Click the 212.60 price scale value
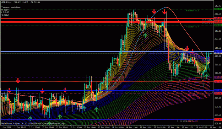The height and width of the screenshot is (129, 222). click(x=218, y=14)
